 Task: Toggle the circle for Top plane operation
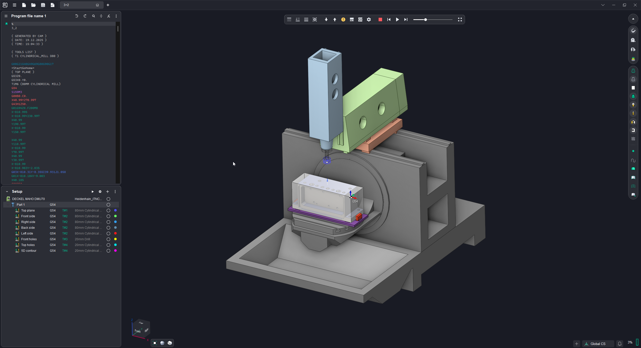108,210
